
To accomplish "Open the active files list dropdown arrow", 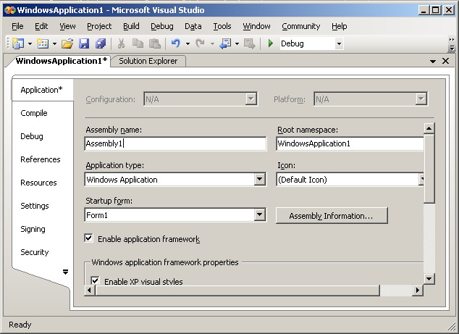I will click(433, 62).
